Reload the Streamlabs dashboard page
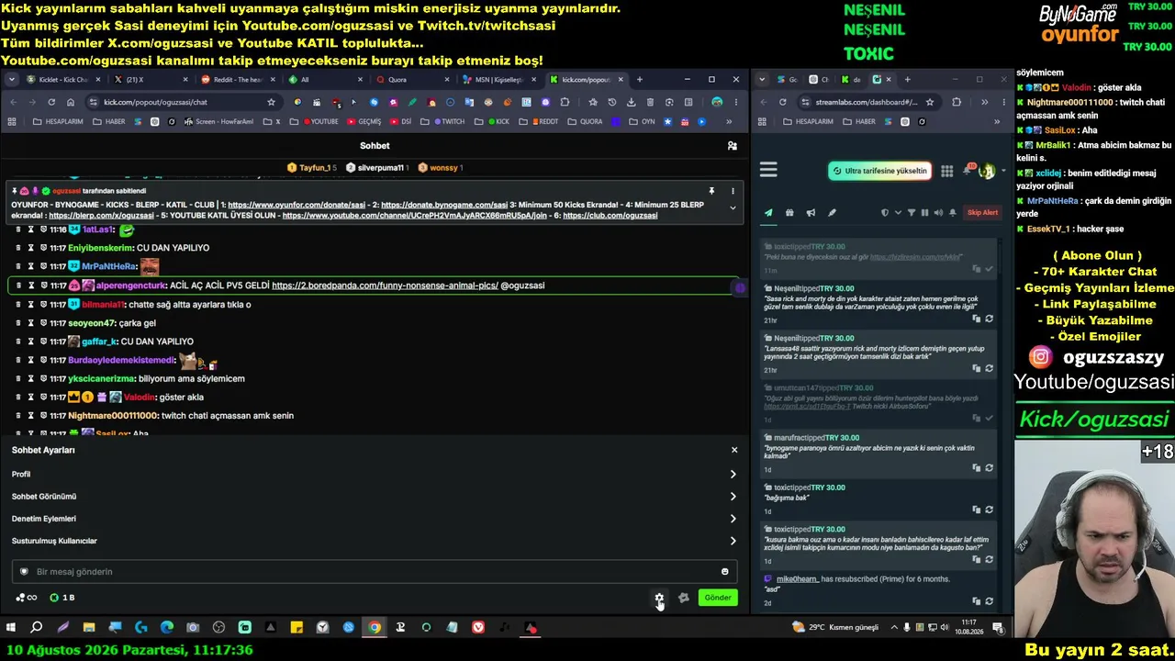The height and width of the screenshot is (661, 1175). (782, 102)
